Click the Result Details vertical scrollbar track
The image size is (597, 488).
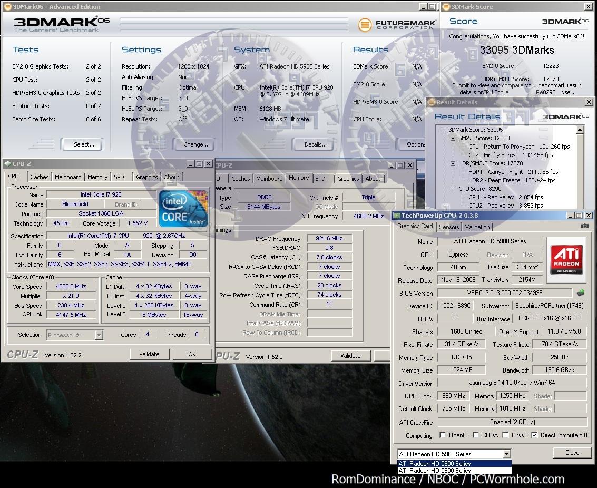click(x=580, y=171)
